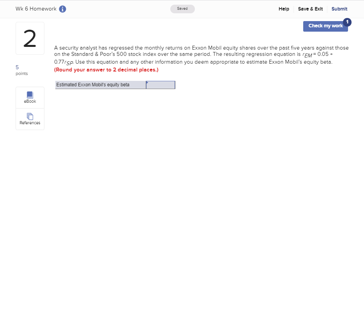The image size is (364, 309).
Task: Click Save & Exit
Action: 310,9
